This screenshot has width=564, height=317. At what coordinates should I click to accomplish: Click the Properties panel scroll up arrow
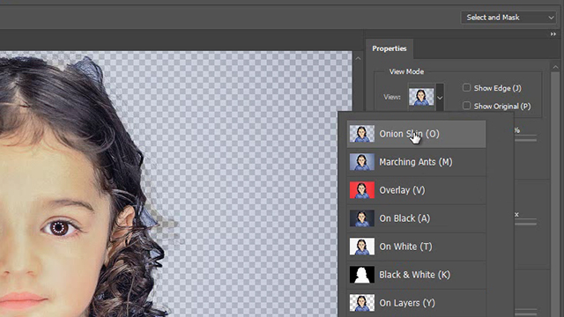(555, 67)
